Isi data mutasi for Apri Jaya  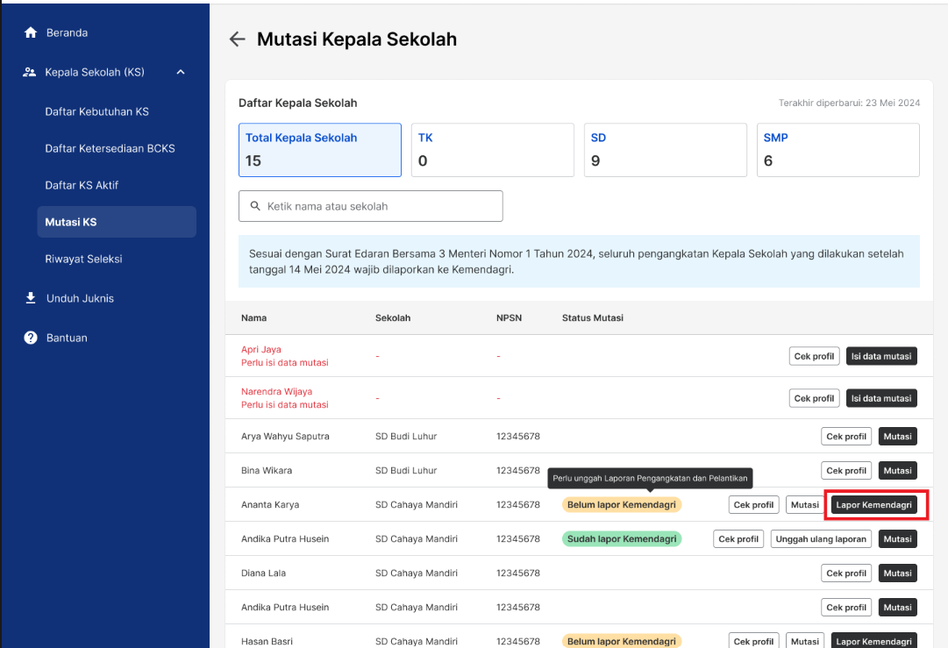point(881,356)
